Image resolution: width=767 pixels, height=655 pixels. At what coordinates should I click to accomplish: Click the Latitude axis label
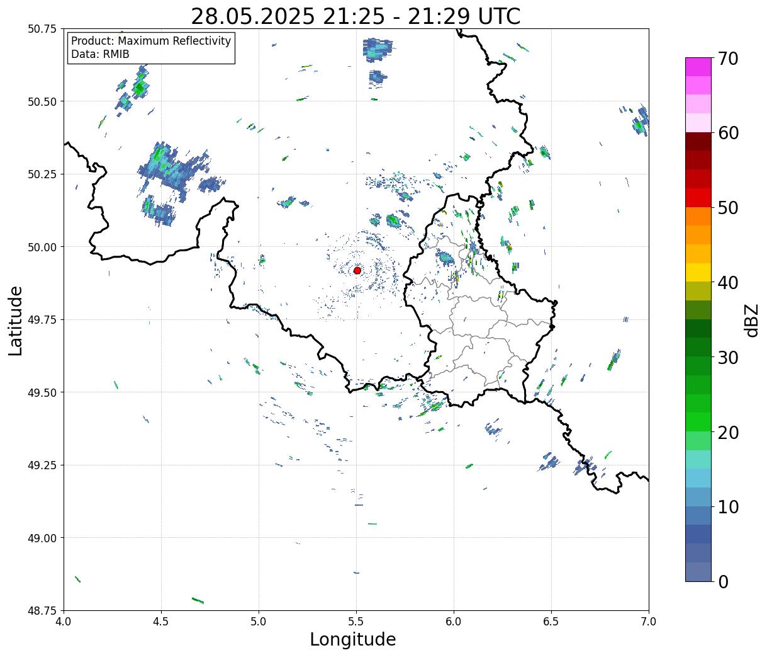[16, 320]
